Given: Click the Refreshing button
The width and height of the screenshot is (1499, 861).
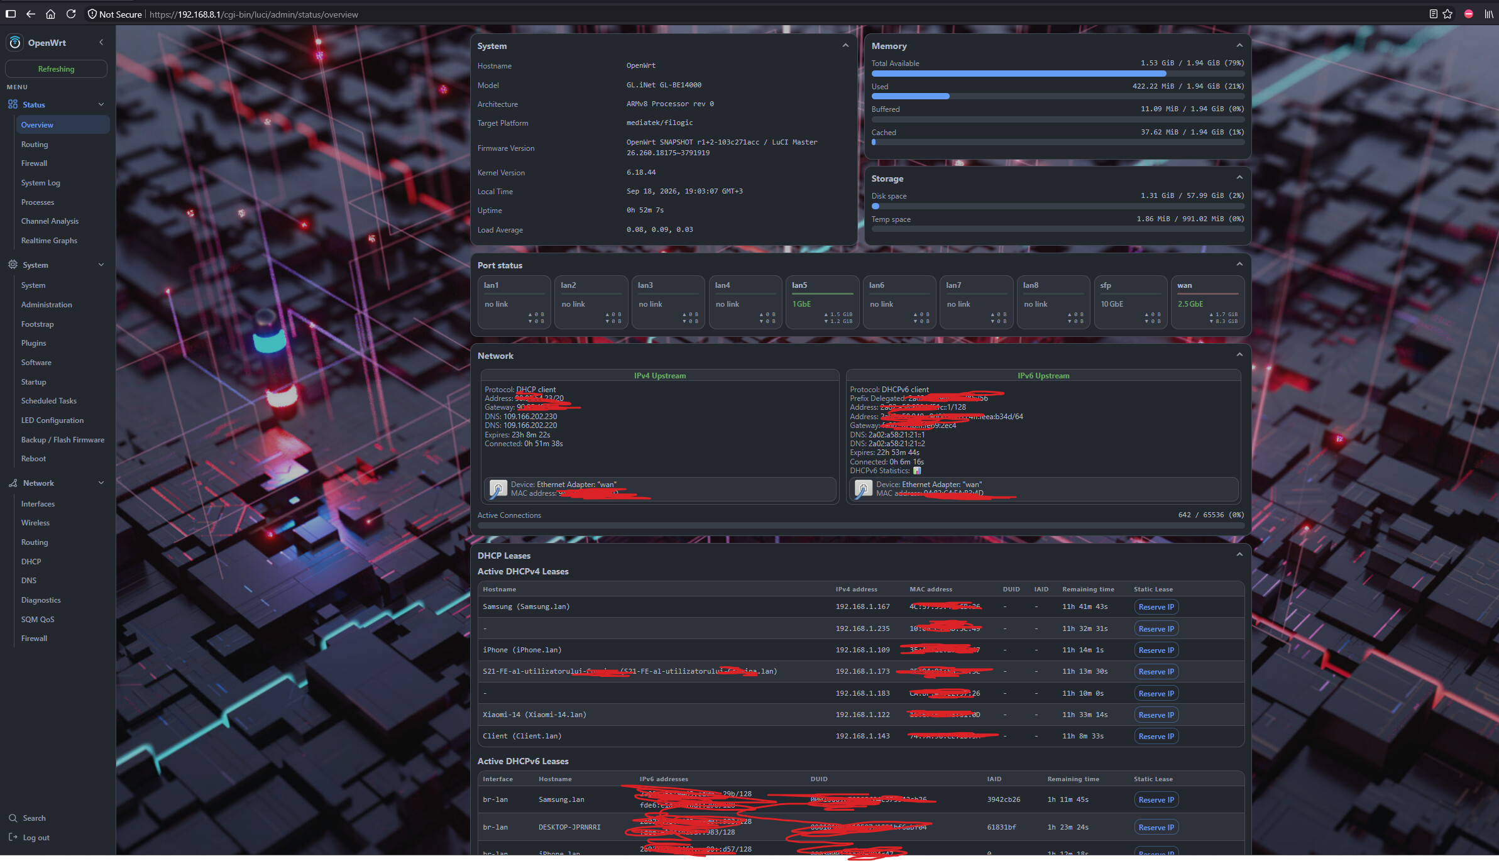Looking at the screenshot, I should coord(56,69).
